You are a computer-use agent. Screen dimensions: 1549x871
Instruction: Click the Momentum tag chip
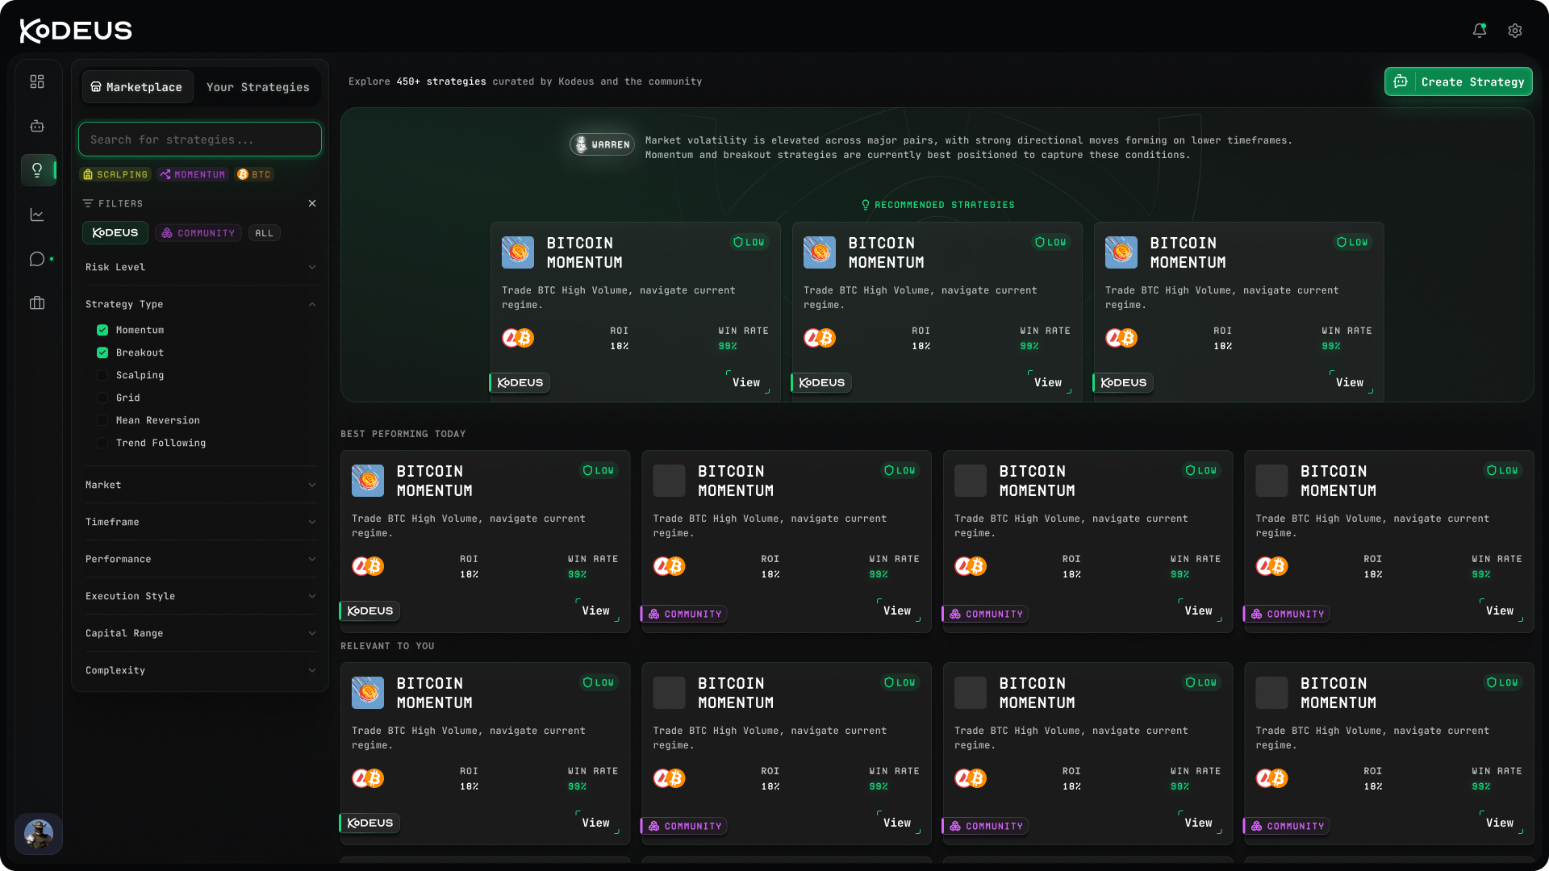(x=193, y=174)
